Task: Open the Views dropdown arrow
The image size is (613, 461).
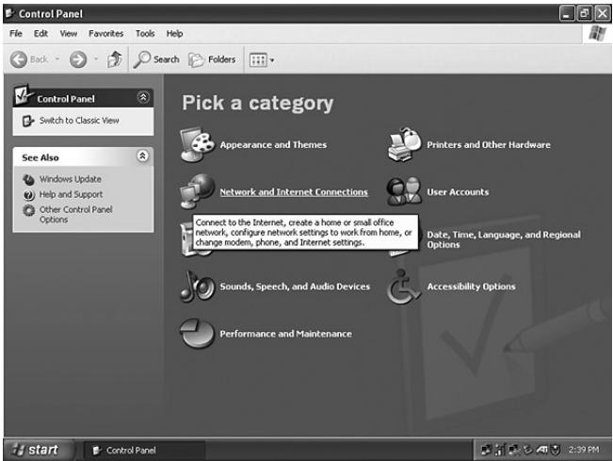Action: 272,60
